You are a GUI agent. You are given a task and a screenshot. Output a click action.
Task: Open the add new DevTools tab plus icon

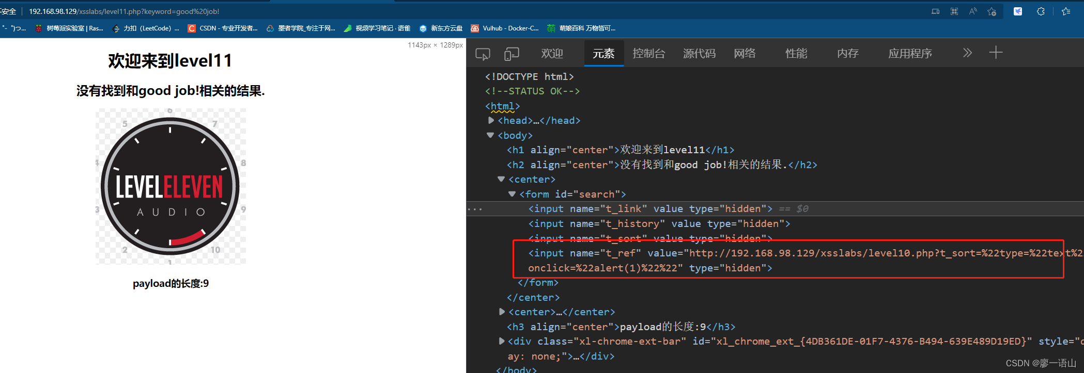[996, 53]
